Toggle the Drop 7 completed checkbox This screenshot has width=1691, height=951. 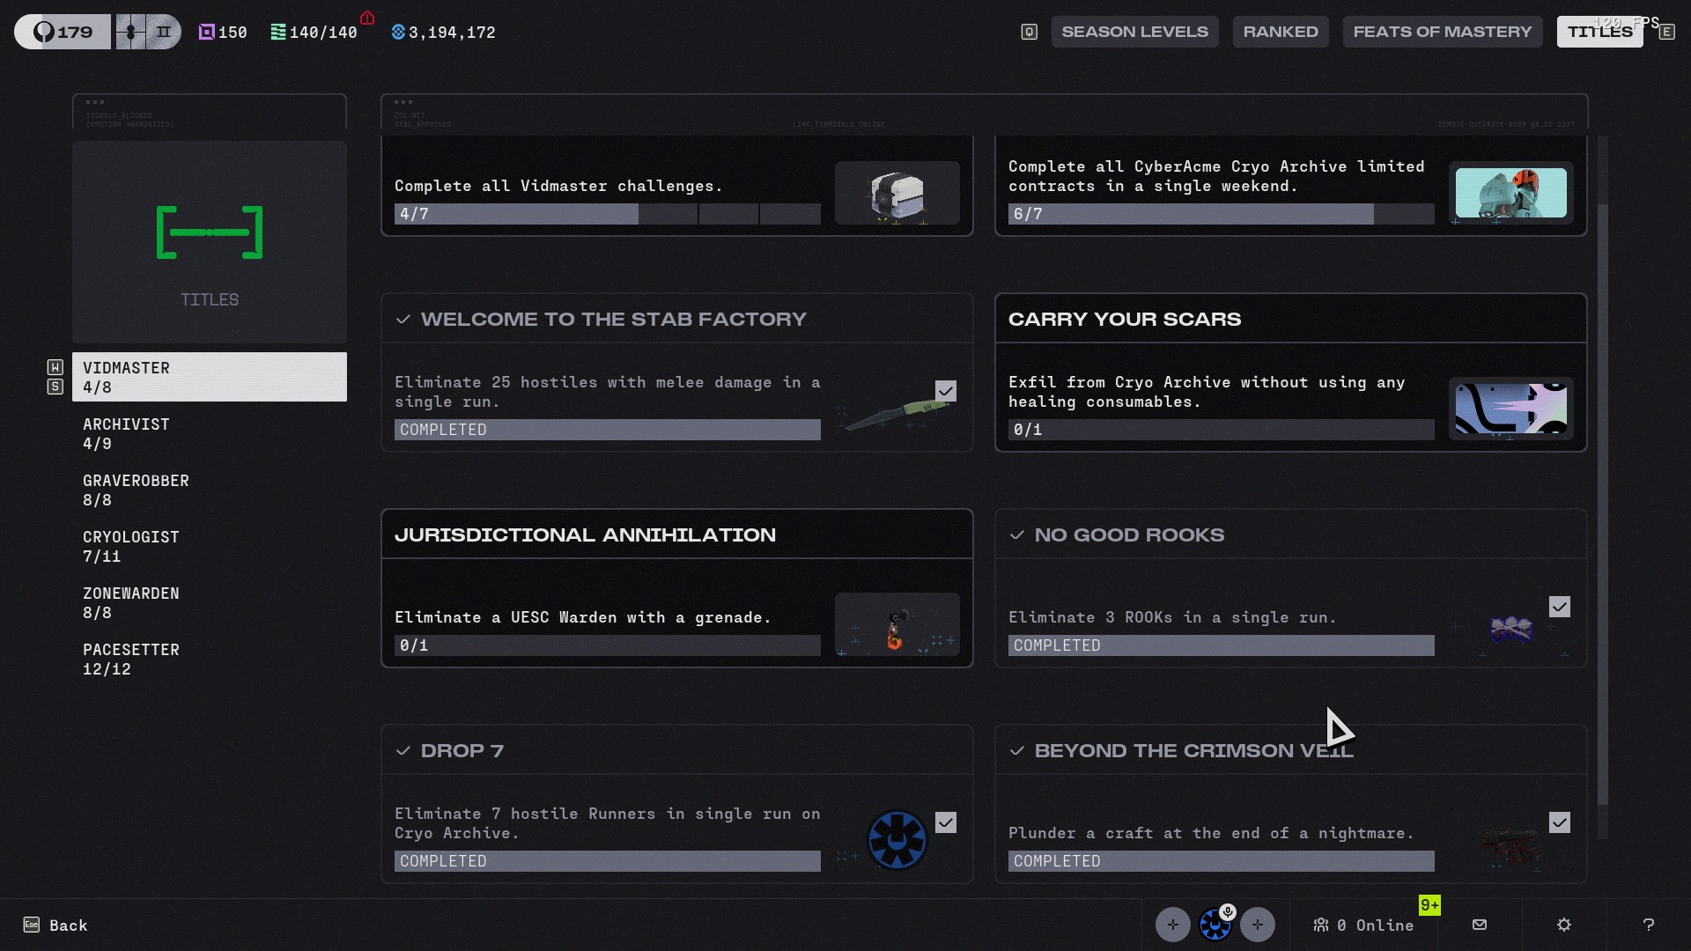coord(946,822)
